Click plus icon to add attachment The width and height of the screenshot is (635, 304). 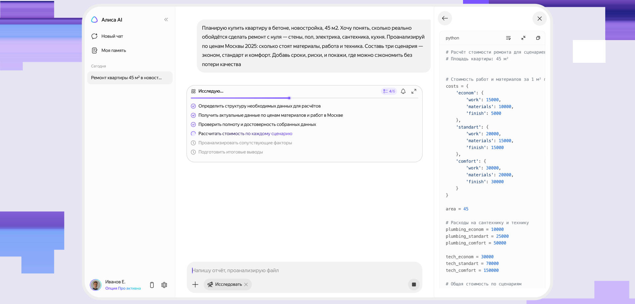coord(195,285)
